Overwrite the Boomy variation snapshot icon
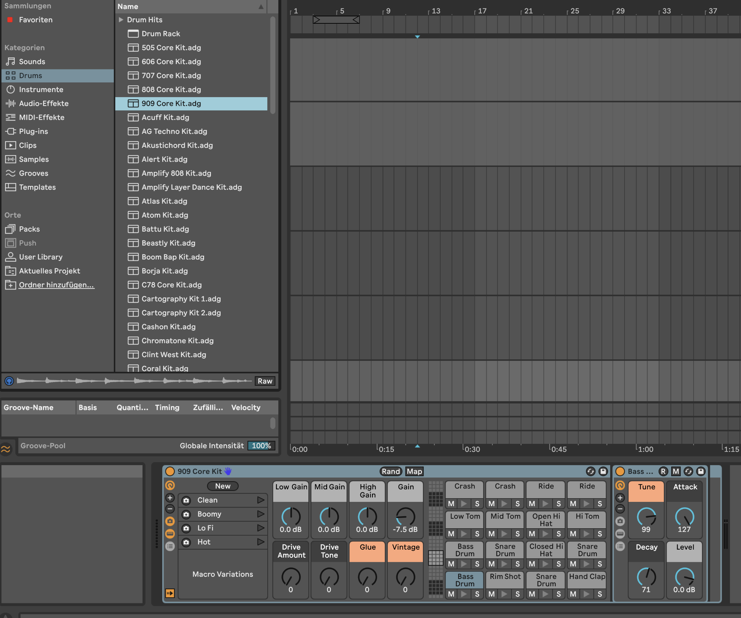 (x=186, y=514)
